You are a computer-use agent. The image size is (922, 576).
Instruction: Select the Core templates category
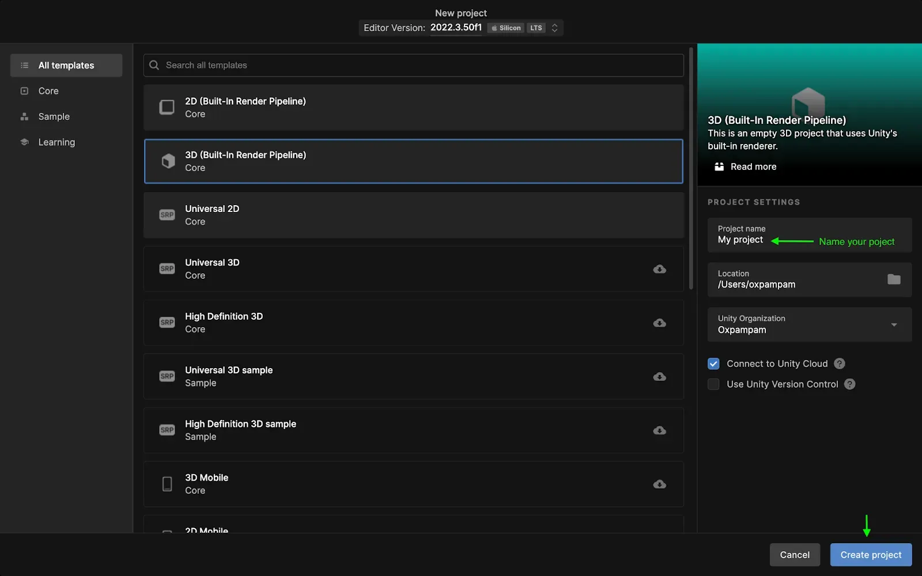pos(48,91)
